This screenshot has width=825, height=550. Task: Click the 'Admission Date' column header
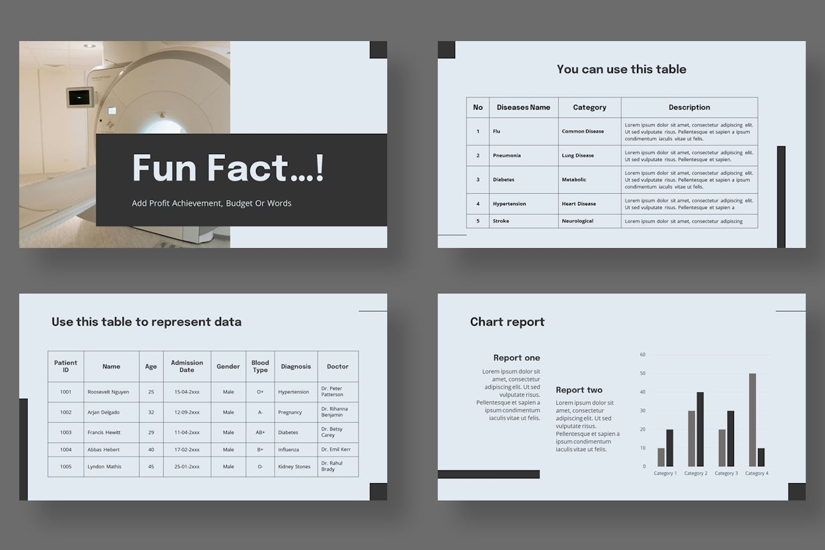tap(187, 366)
